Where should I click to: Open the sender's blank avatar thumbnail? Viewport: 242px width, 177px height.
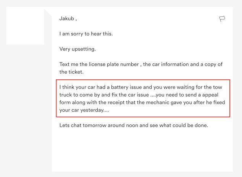pyautogui.click(x=25, y=26)
